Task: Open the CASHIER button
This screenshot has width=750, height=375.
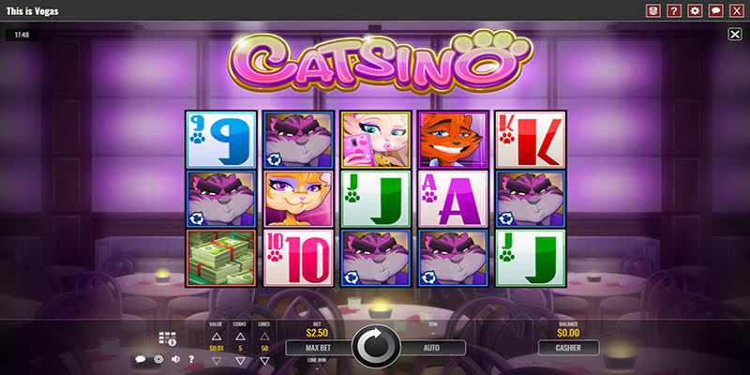Action: [568, 348]
